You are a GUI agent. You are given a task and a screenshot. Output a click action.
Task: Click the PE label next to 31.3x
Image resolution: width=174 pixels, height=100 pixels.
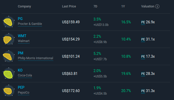[143, 91]
